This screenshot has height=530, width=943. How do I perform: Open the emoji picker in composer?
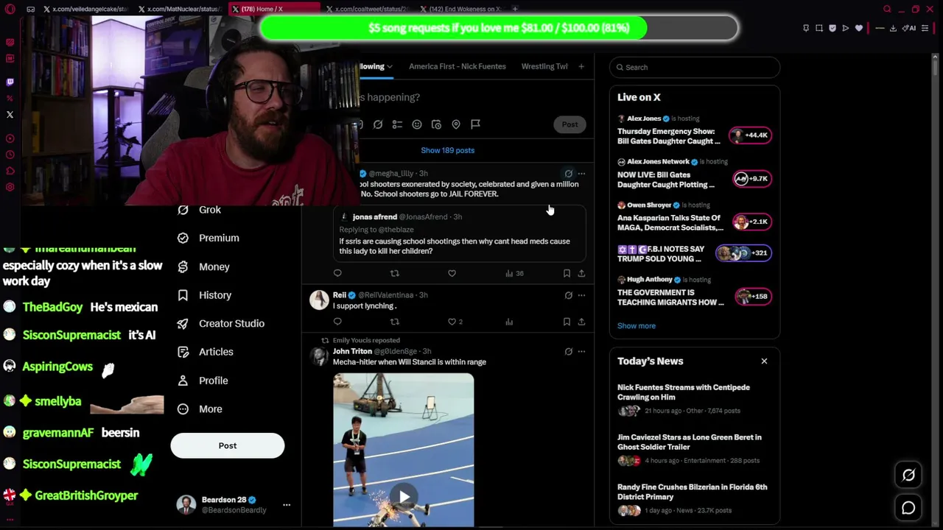(417, 124)
